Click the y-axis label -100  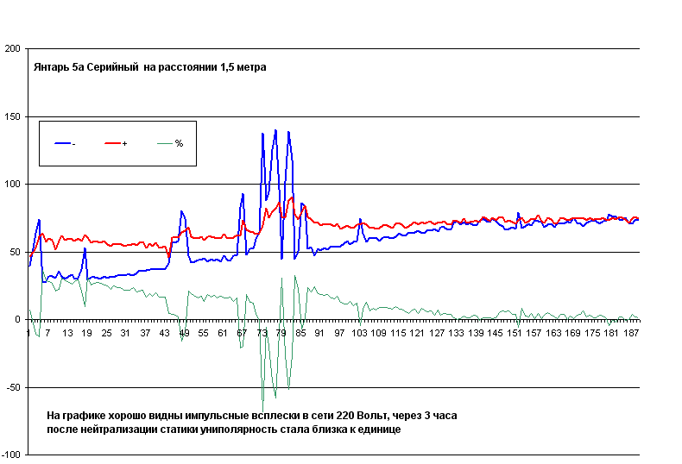coord(11,455)
